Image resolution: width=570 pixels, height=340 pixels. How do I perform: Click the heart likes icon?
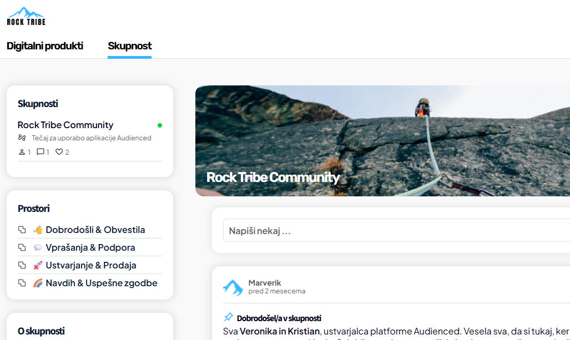pyautogui.click(x=59, y=152)
